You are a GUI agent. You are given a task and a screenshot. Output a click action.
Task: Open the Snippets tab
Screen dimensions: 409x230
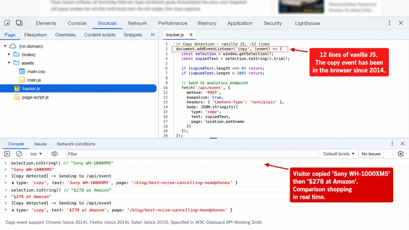(133, 35)
